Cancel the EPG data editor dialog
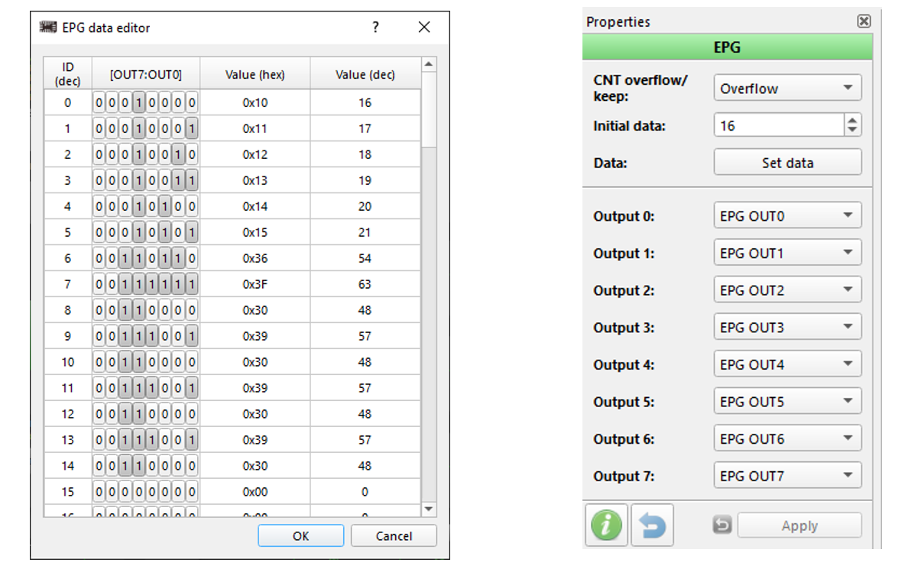 394,536
